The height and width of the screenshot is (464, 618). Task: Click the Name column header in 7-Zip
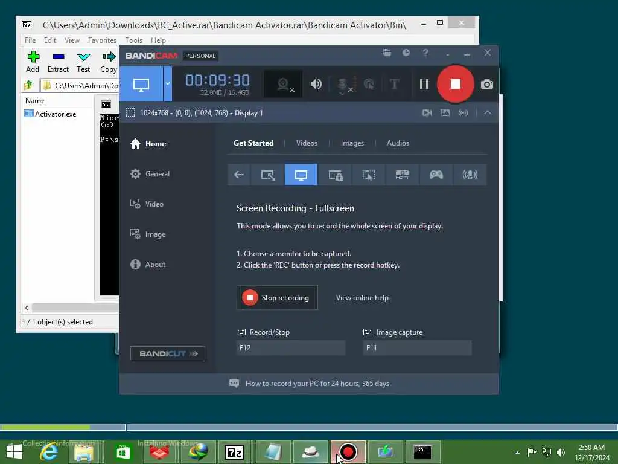(x=35, y=101)
